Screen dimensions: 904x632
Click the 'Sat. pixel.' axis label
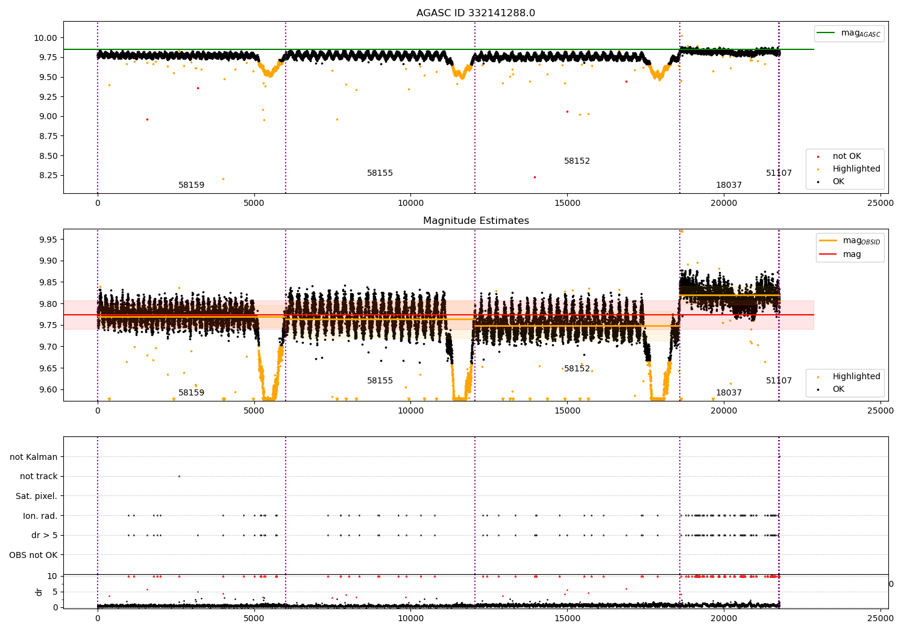[36, 497]
